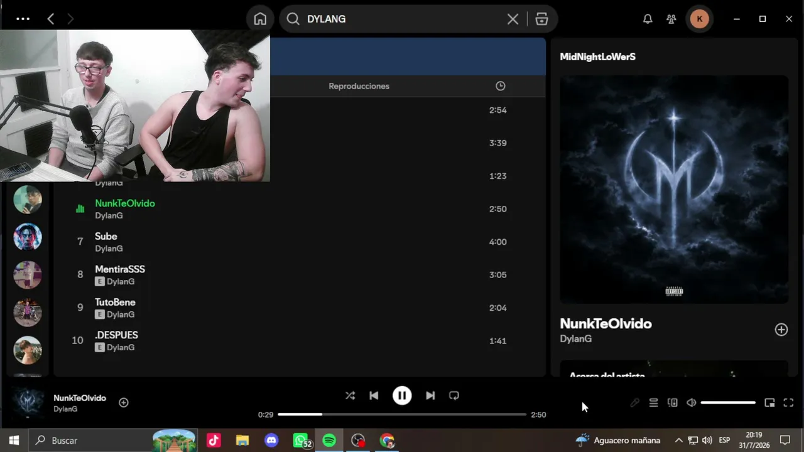The image size is (804, 452).
Task: Open the second sidebar library thumbnail
Action: 28,237
